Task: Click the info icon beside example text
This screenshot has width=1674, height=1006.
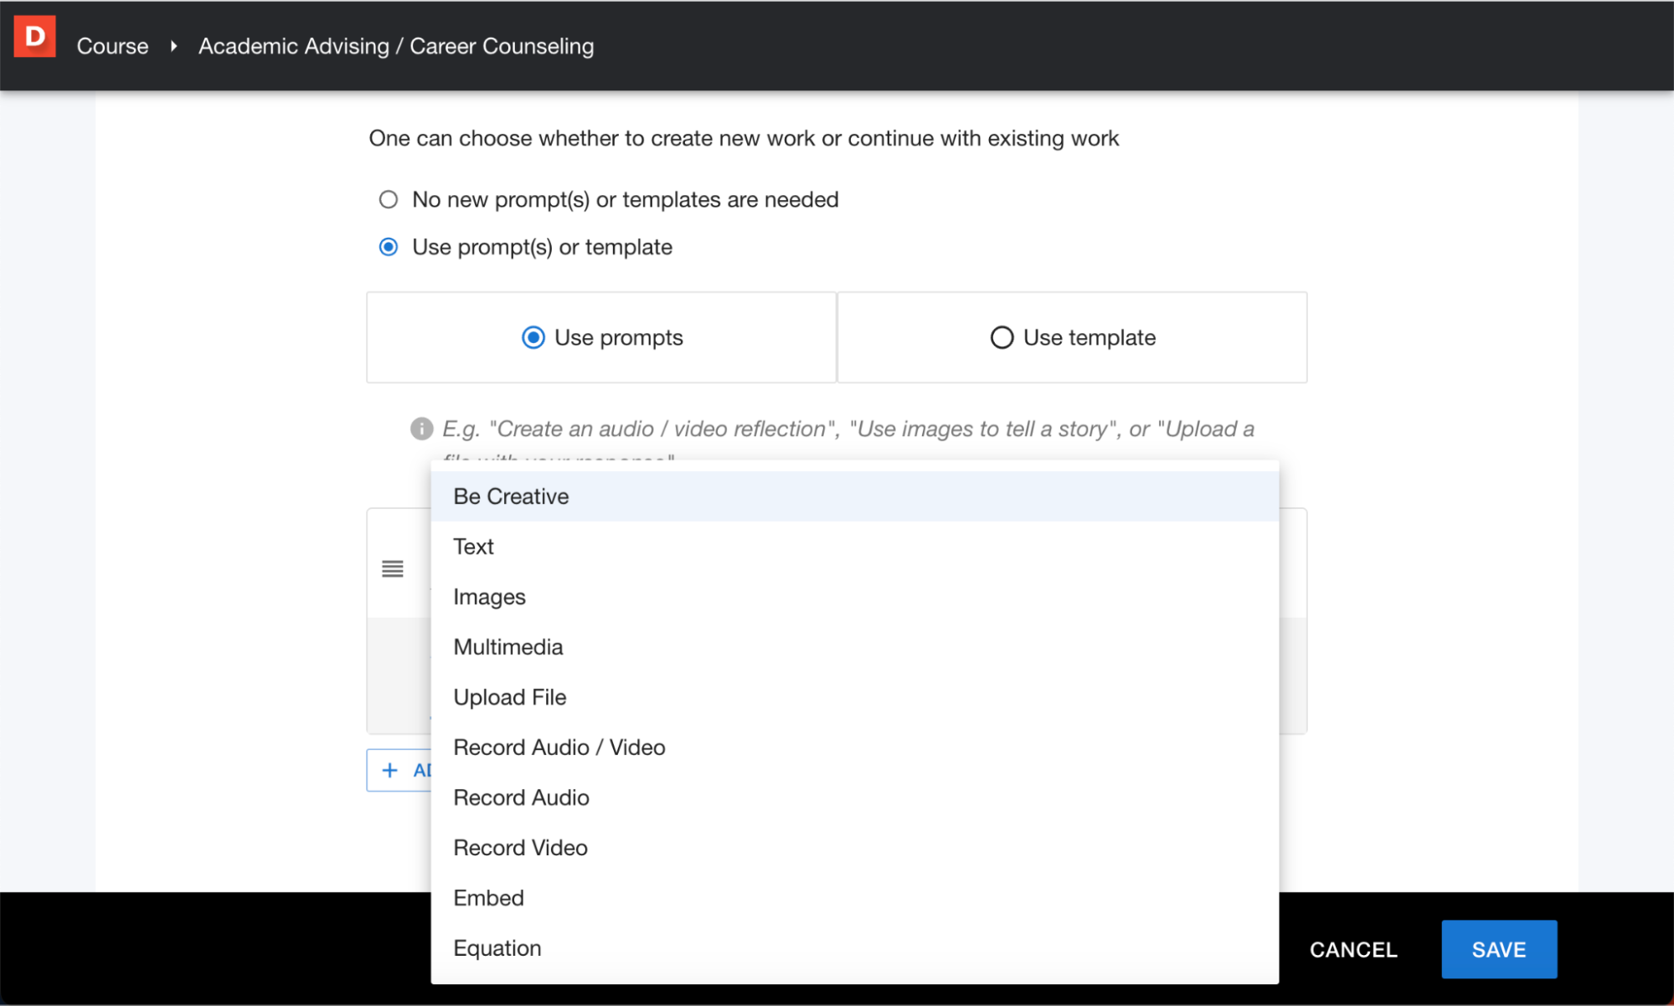Action: (x=421, y=429)
